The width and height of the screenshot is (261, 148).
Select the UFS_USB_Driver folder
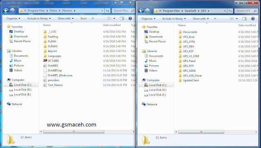click(x=192, y=75)
